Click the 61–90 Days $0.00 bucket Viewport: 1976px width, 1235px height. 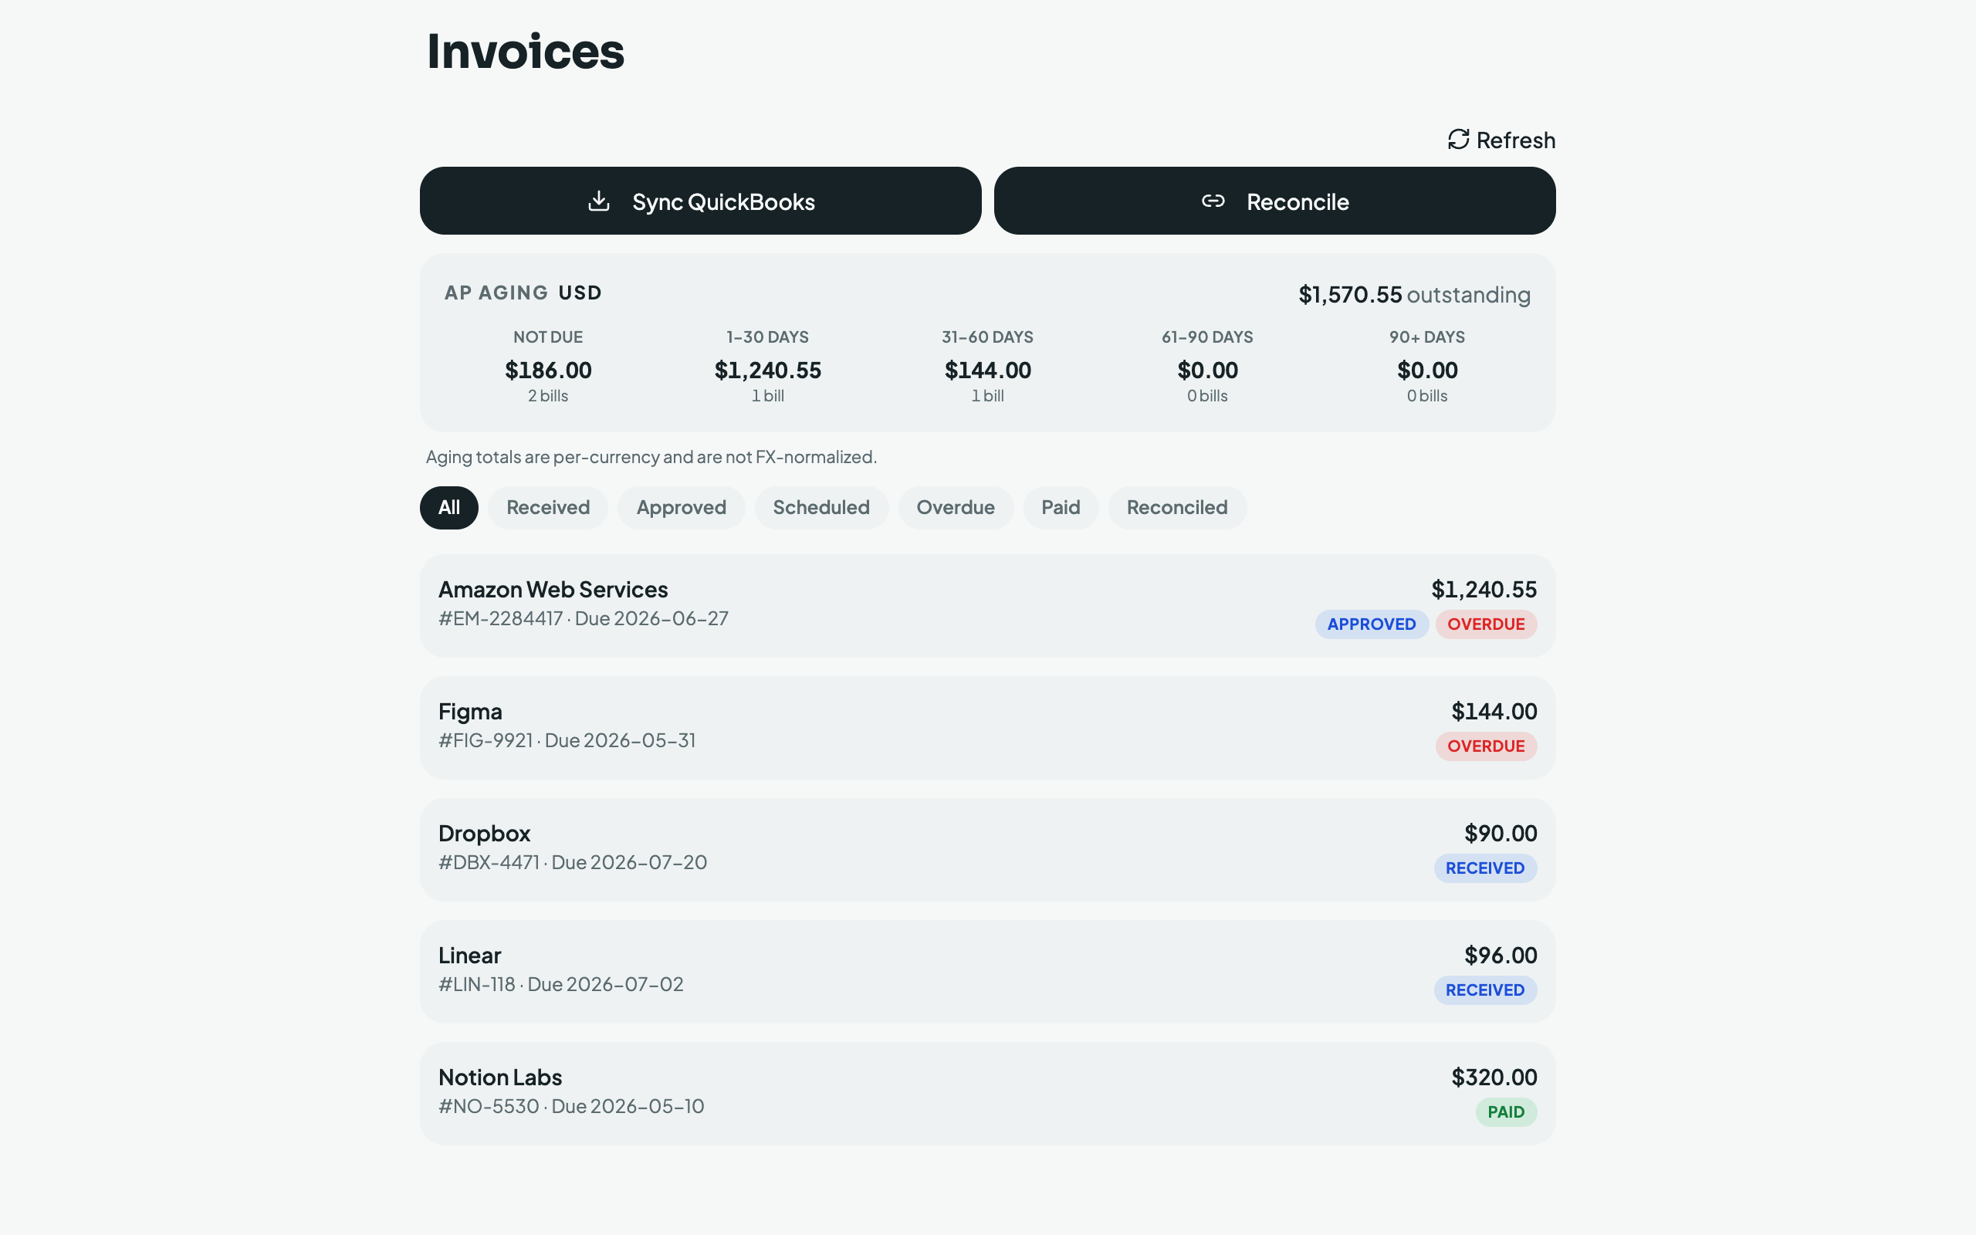(x=1207, y=366)
